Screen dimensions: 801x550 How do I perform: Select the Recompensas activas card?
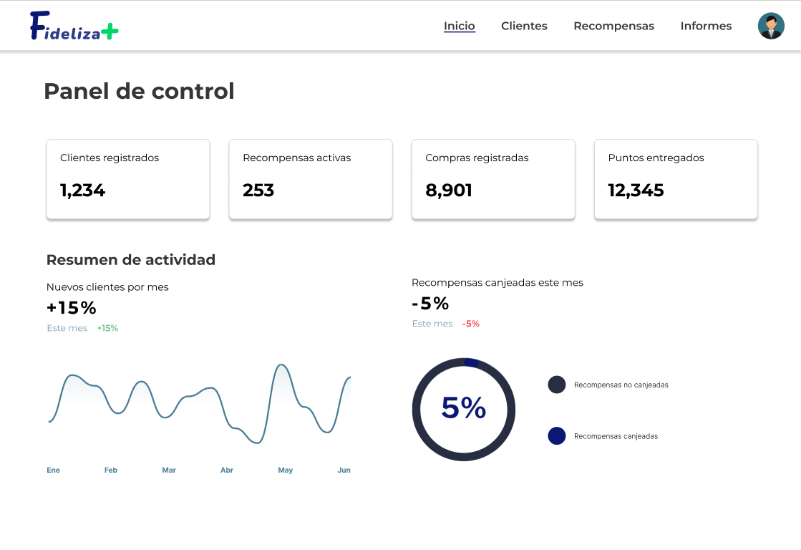point(311,179)
